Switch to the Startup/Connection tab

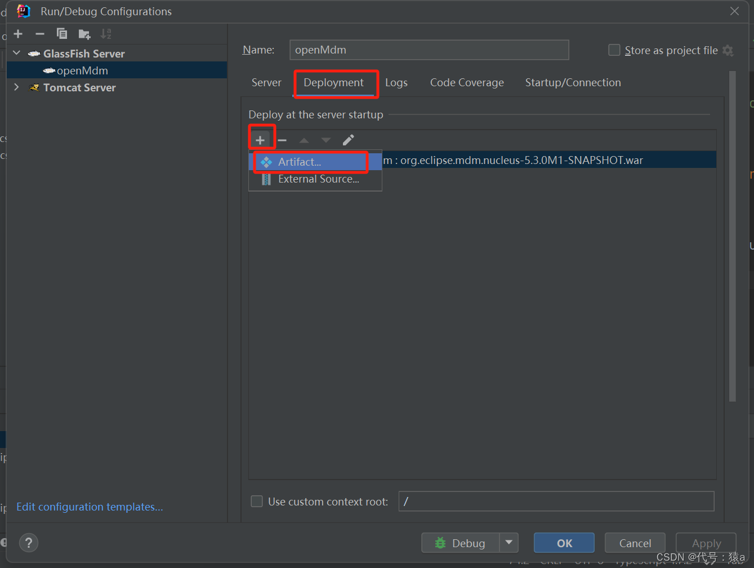573,82
